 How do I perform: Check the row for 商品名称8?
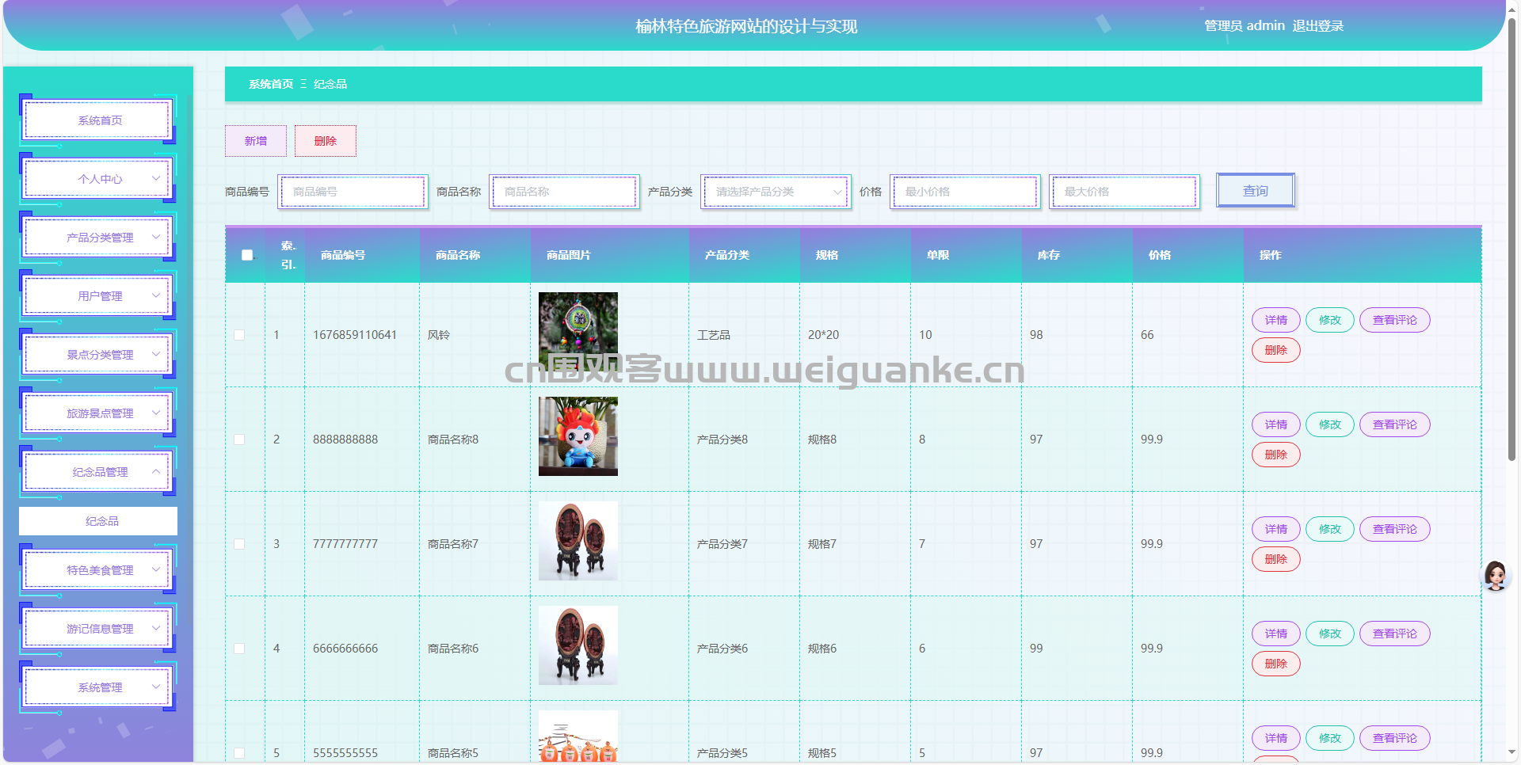[x=239, y=440]
